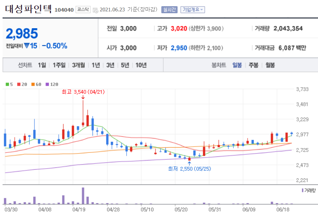318x214 pixels.
Task: Click the 고가 value 3,020
Action: pos(179,28)
